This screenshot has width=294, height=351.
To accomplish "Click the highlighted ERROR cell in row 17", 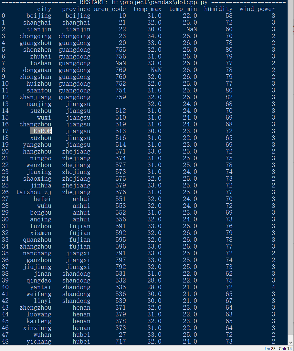I will 41,131.
